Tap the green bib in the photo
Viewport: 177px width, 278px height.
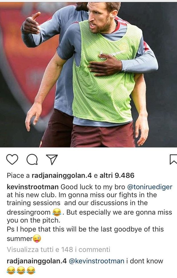click(104, 75)
